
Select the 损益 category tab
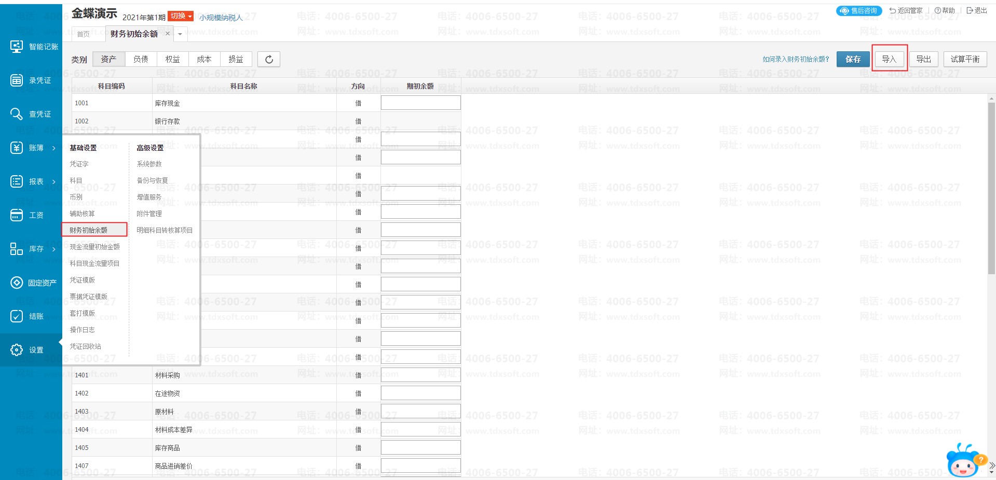[236, 59]
